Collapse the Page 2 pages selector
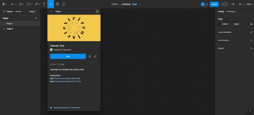 pos(33,11)
